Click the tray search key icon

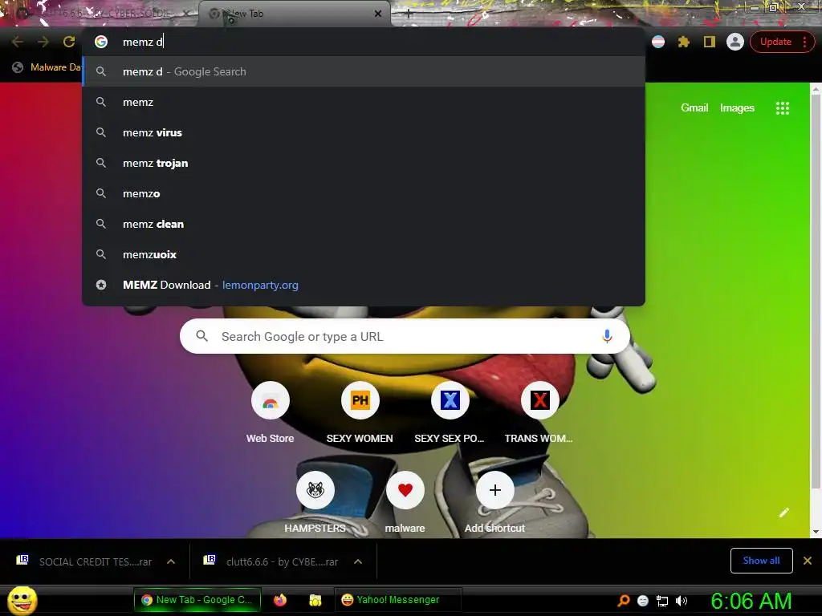coord(623,601)
